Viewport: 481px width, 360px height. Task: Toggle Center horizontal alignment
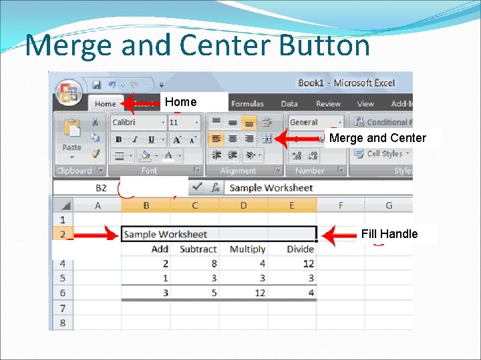pos(232,139)
